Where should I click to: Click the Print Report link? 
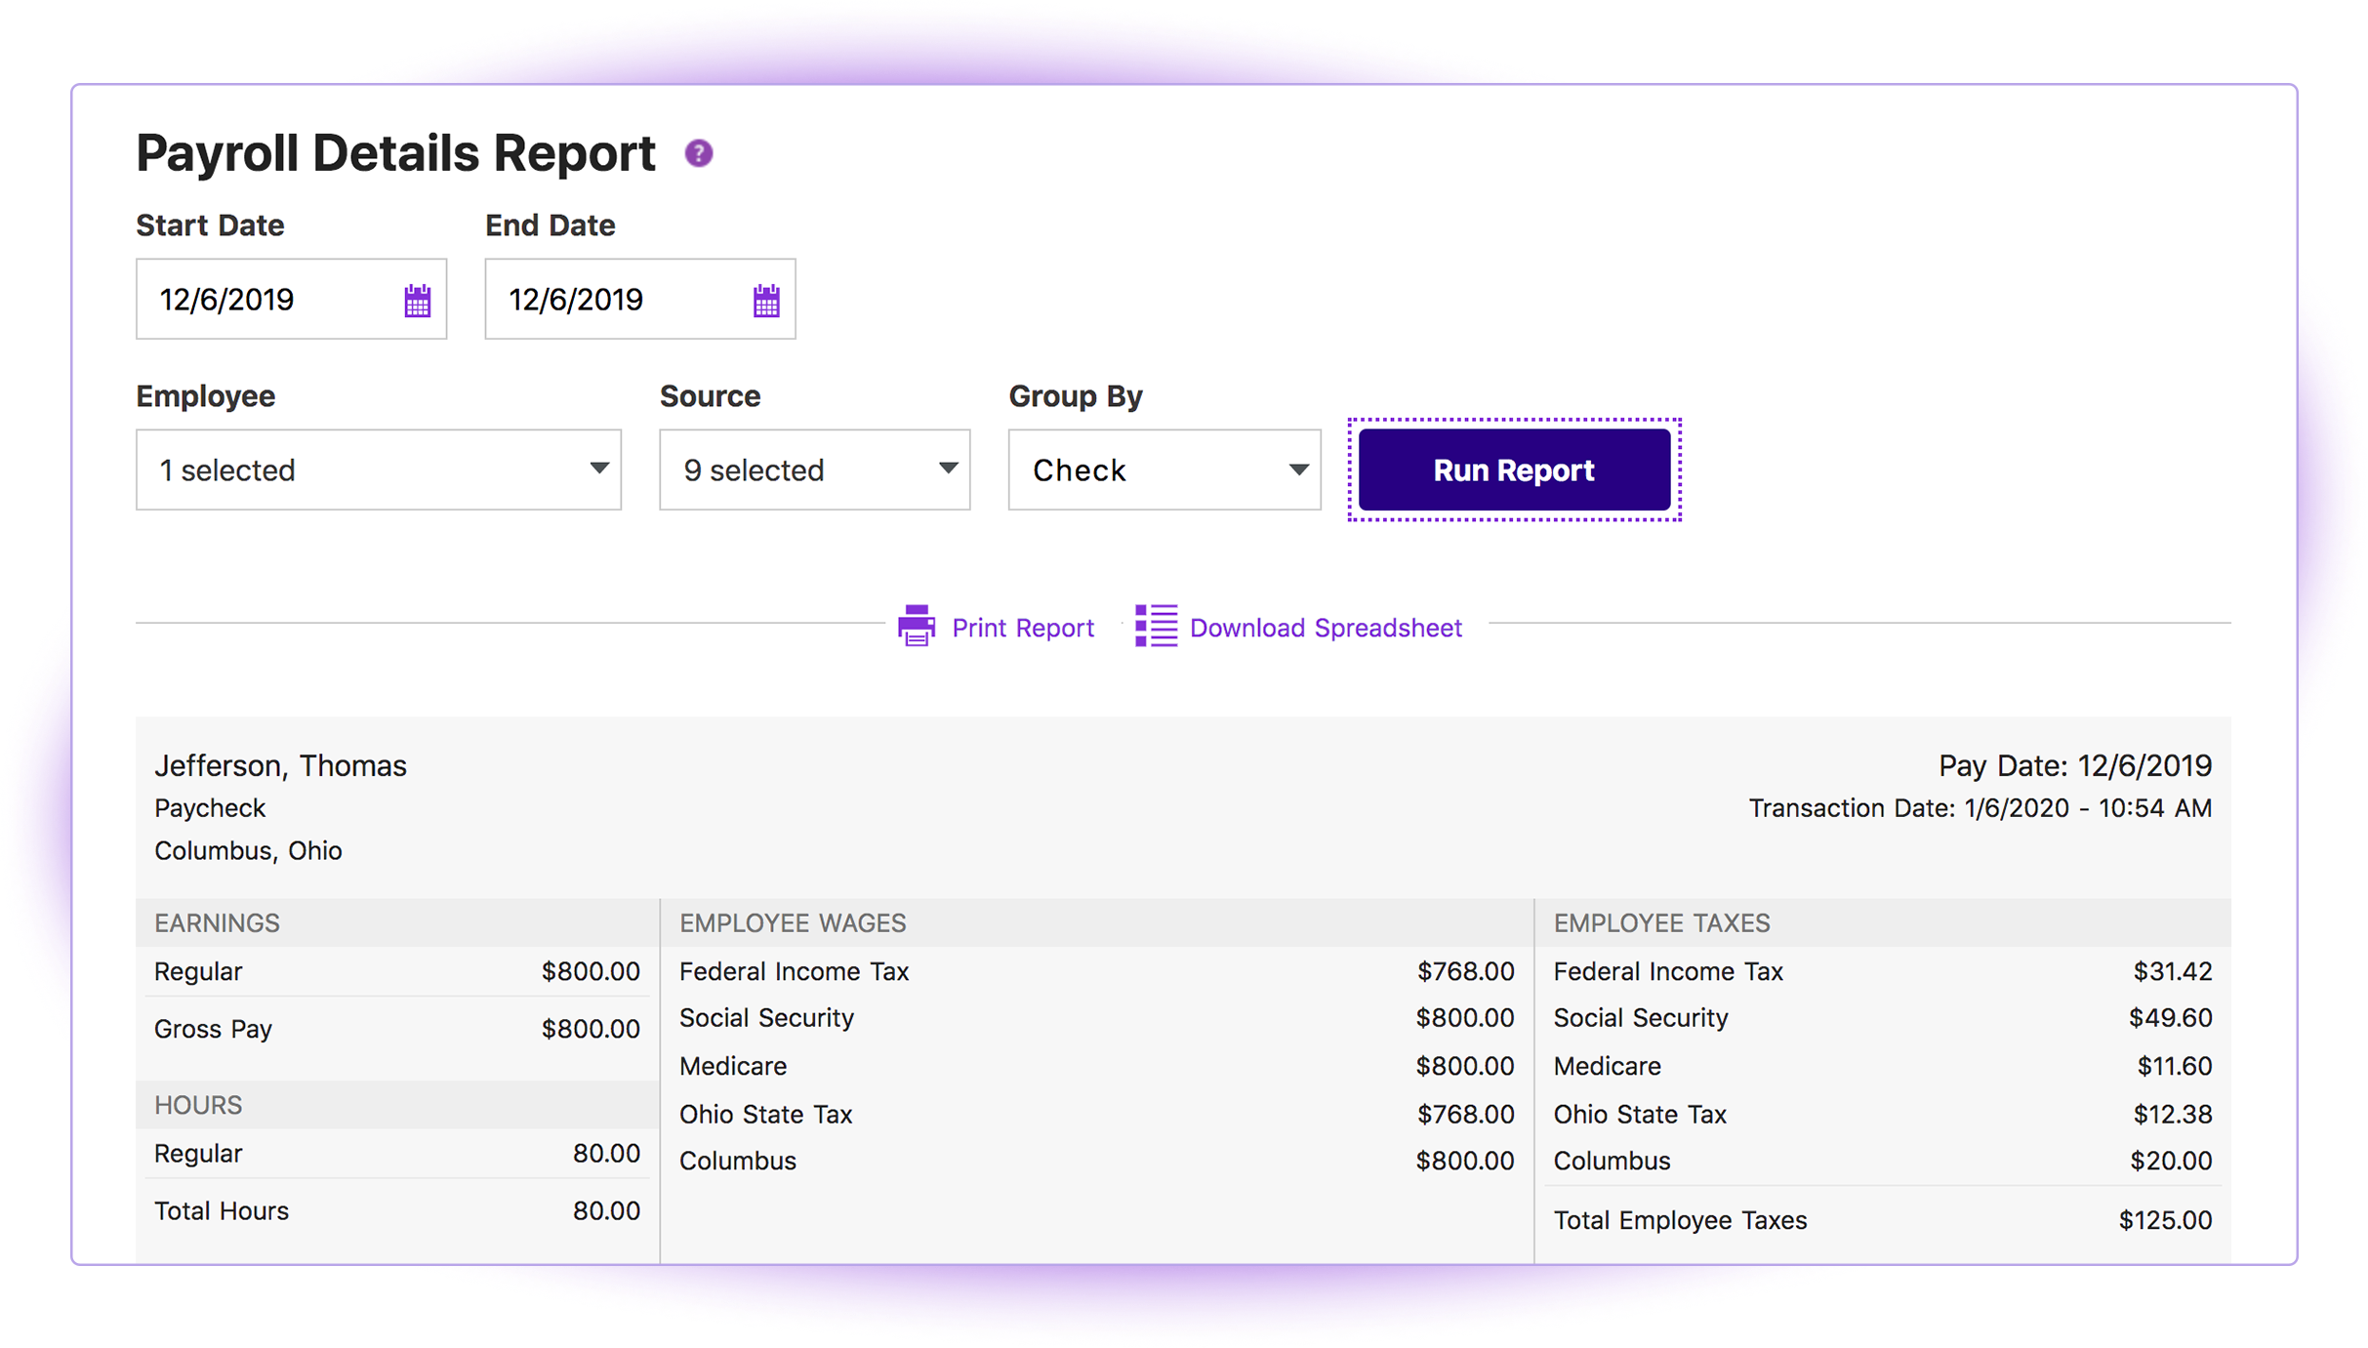(x=1022, y=628)
